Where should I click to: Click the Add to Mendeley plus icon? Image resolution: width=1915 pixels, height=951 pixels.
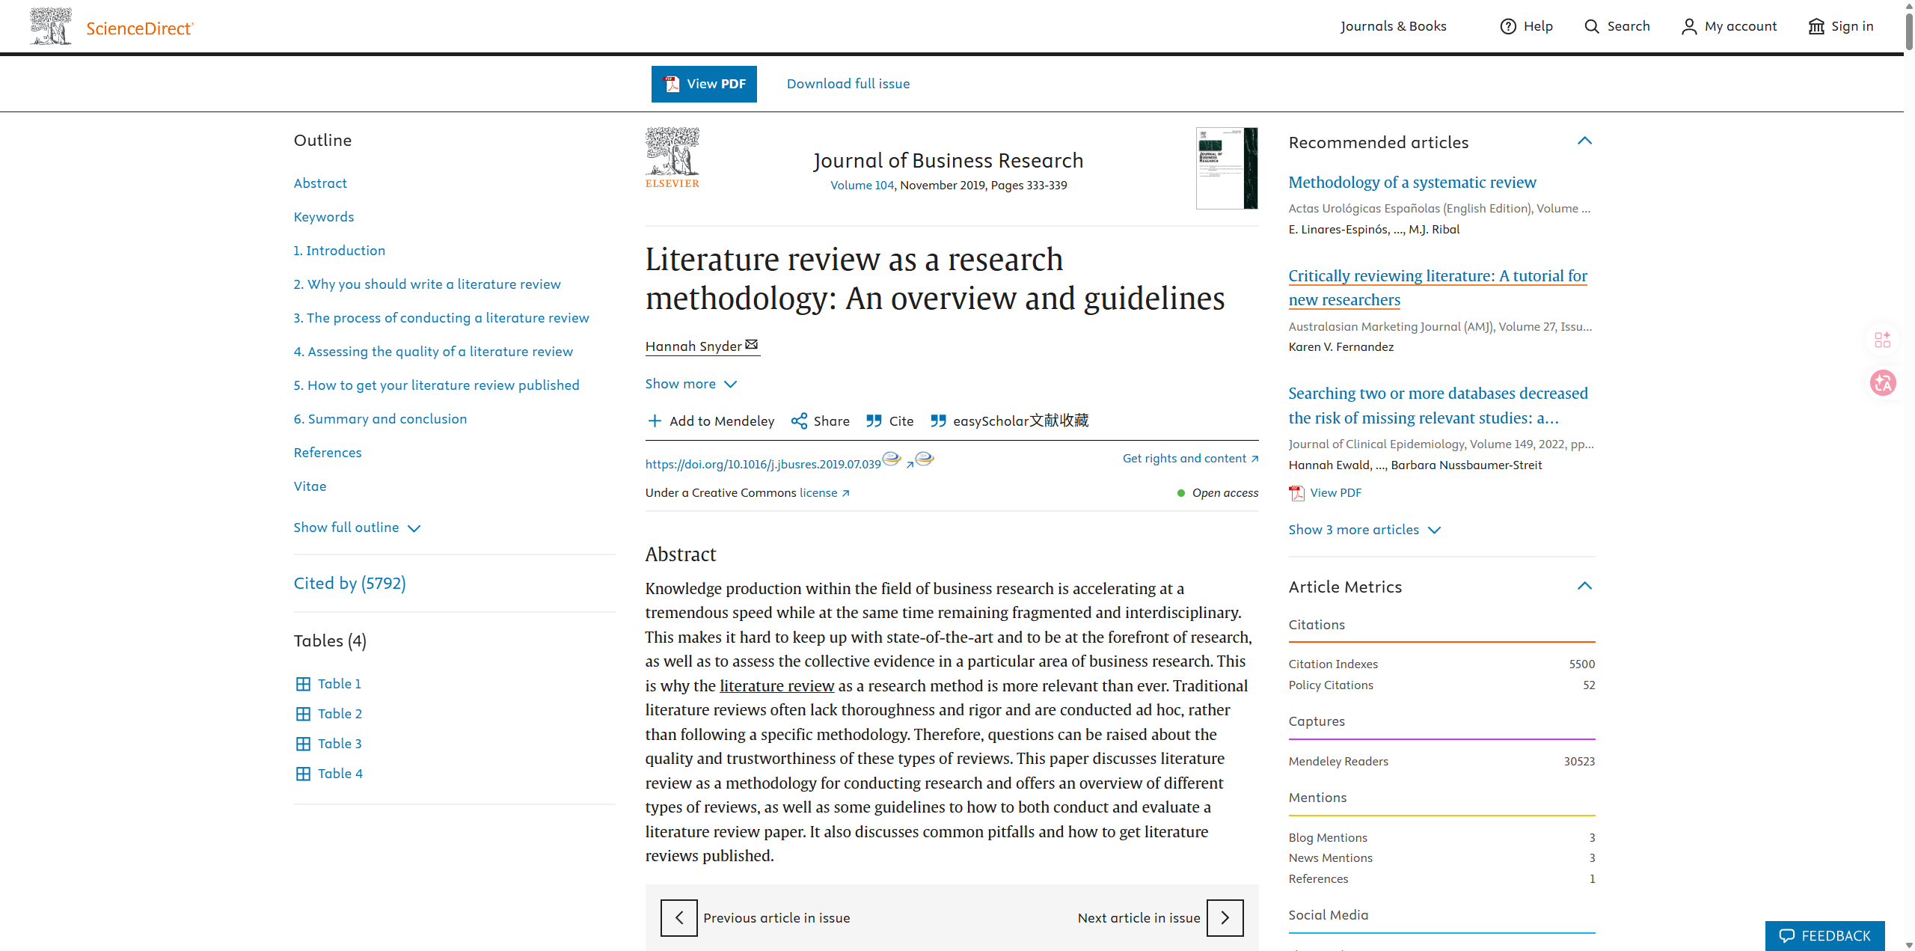pyautogui.click(x=655, y=421)
